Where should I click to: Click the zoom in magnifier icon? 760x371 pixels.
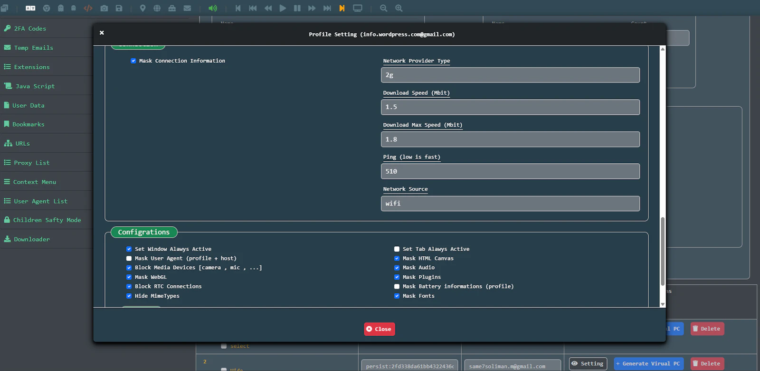pos(399,8)
